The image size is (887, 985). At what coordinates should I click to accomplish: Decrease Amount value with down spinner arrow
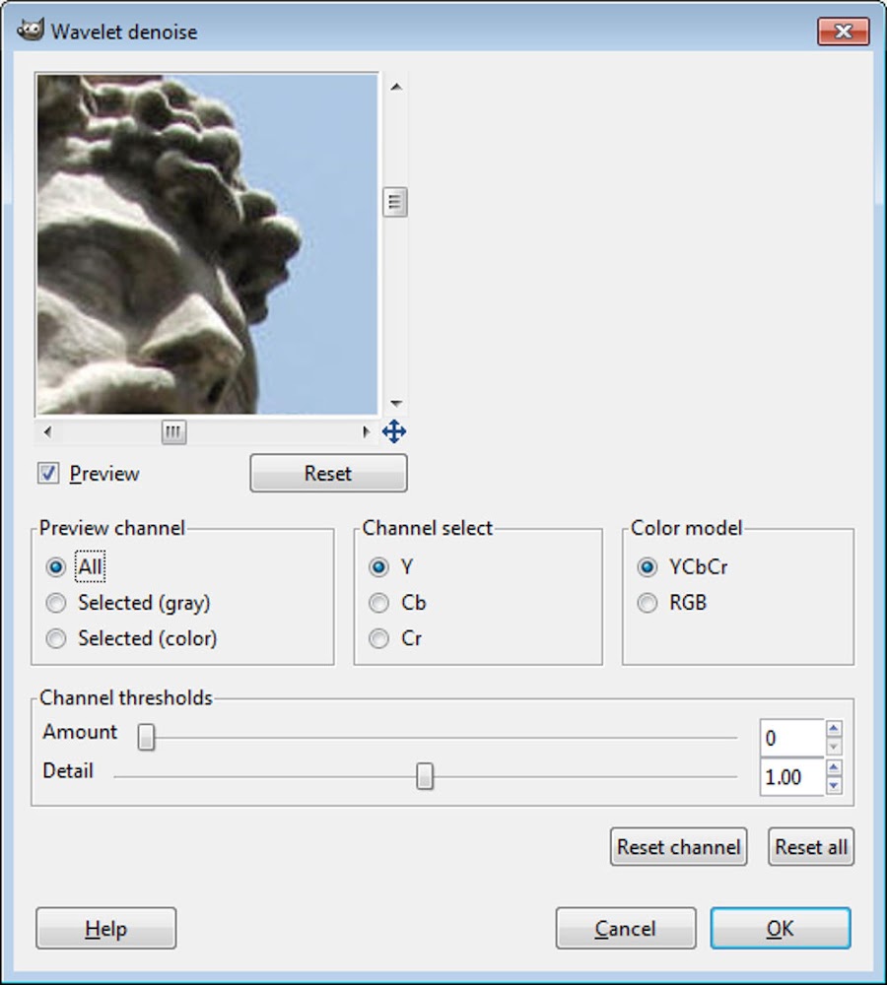[x=834, y=747]
